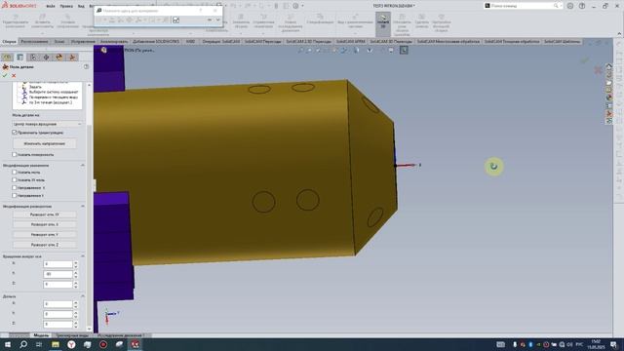Click the Rotate about Y button
624x351 pixels.
pyautogui.click(x=45, y=235)
